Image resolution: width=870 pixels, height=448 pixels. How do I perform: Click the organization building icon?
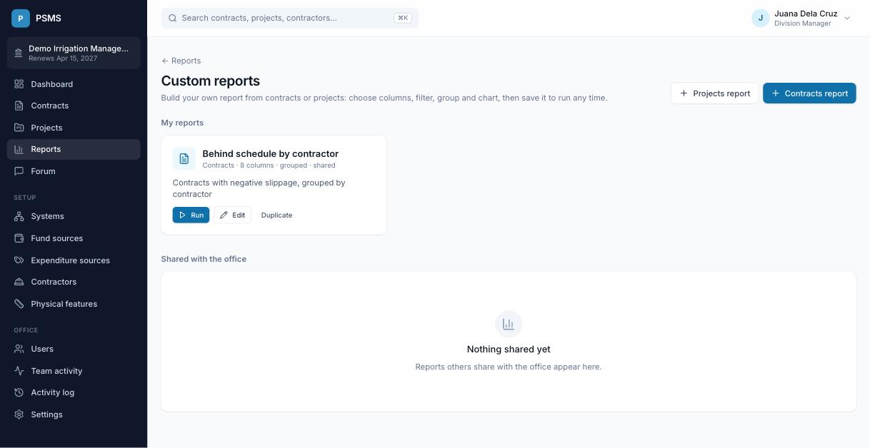pos(19,53)
